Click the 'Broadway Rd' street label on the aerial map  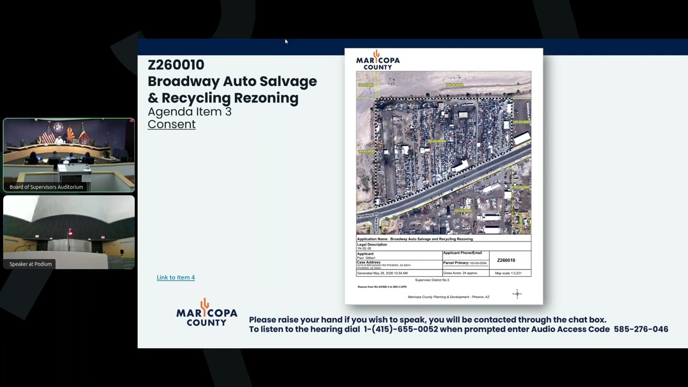pyautogui.click(x=368, y=215)
